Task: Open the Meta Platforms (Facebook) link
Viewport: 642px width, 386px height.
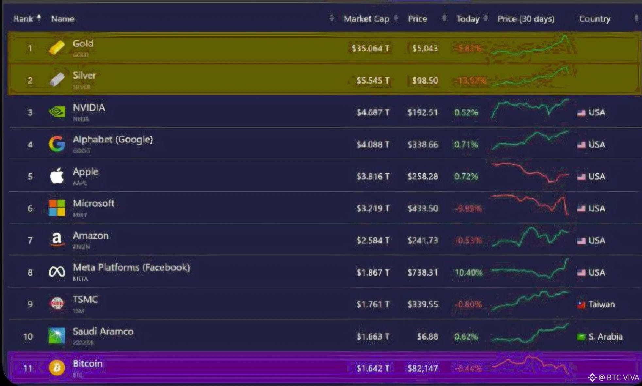Action: click(x=131, y=267)
